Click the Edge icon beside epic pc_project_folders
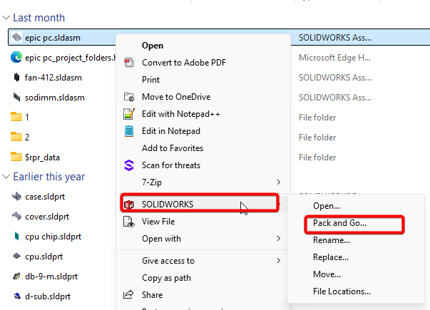This screenshot has width=430, height=310. [x=16, y=57]
